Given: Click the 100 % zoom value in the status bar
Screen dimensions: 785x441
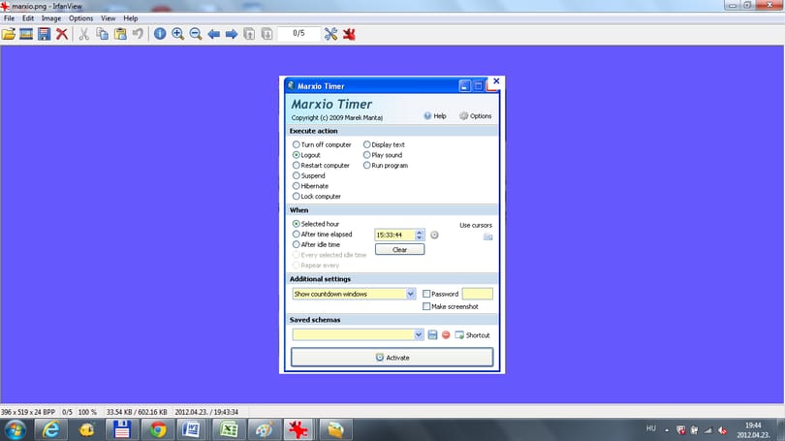Looking at the screenshot, I should (x=87, y=412).
